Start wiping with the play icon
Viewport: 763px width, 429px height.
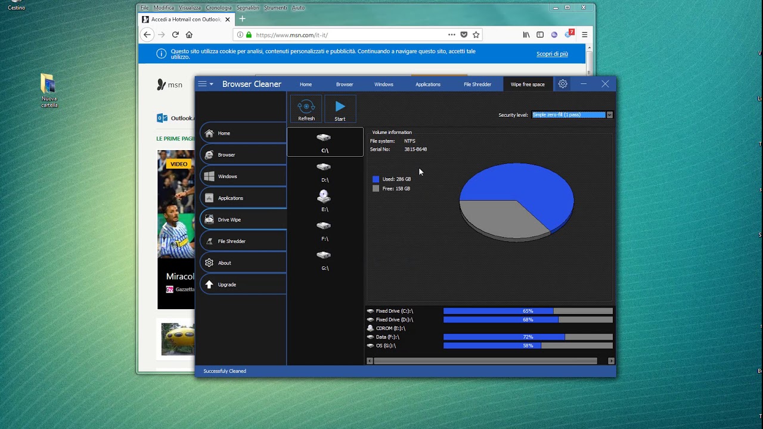pyautogui.click(x=340, y=107)
